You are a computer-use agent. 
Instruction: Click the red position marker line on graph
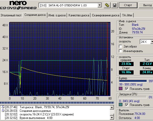[x=107, y=59]
